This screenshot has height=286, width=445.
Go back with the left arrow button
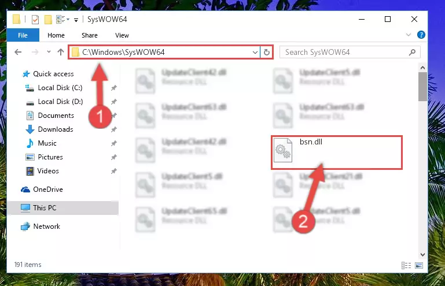18,52
